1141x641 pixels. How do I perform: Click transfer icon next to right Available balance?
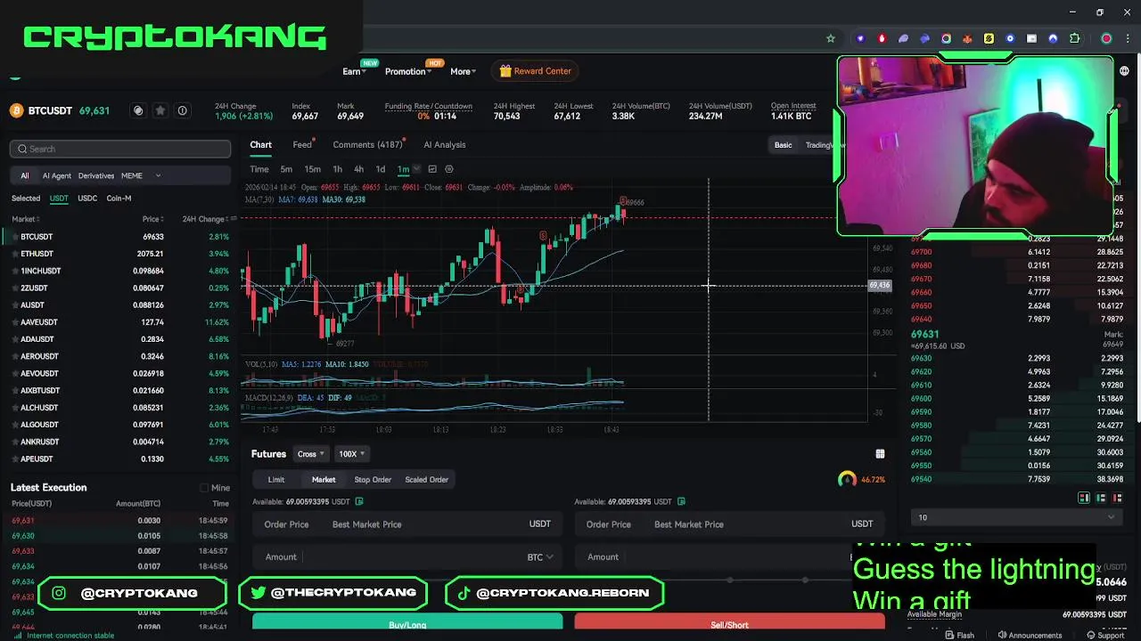click(682, 502)
